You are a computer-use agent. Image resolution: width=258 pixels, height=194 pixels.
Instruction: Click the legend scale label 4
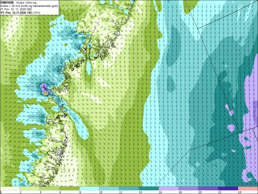[x=41, y=192]
